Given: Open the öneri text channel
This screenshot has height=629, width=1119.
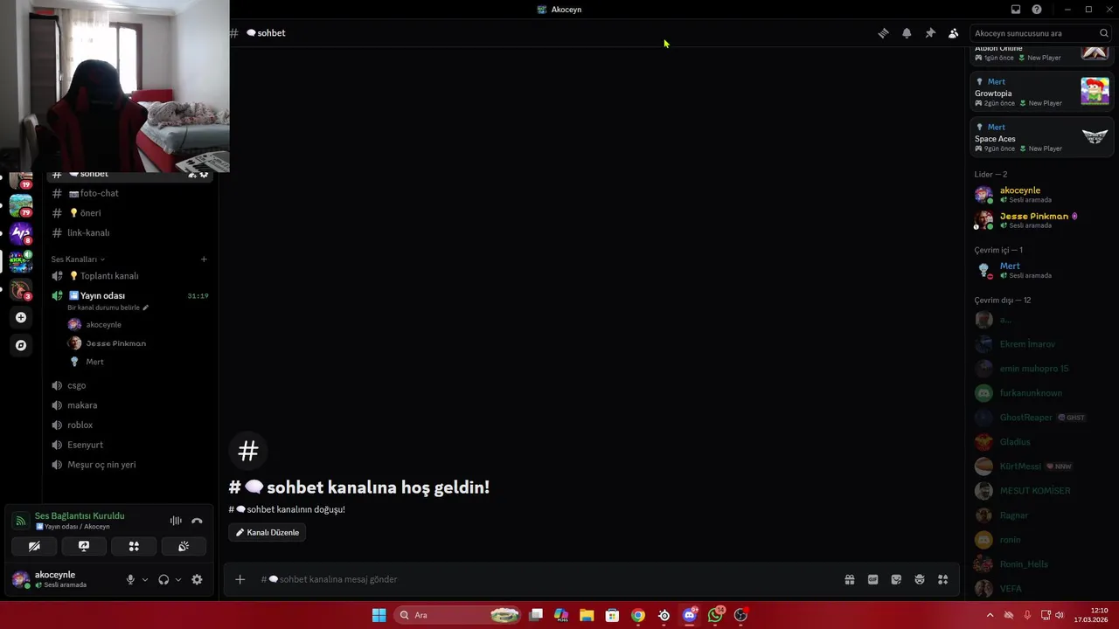Looking at the screenshot, I should point(131,213).
